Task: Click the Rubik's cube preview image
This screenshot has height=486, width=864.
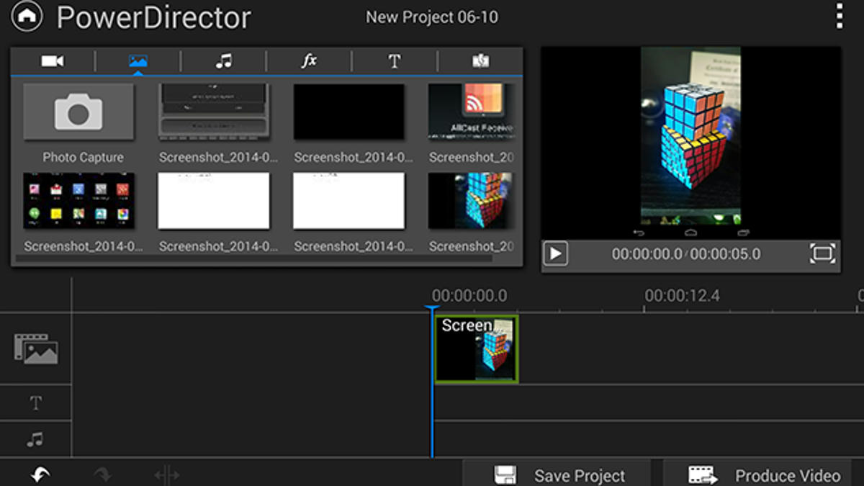Action: pyautogui.click(x=691, y=136)
